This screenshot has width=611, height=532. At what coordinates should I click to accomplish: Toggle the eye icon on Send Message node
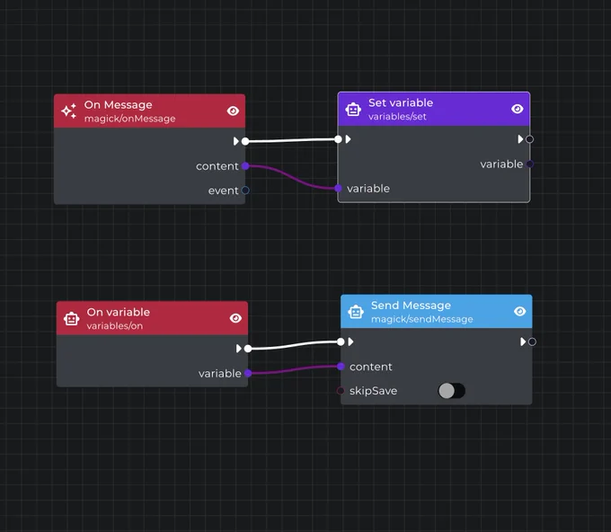pos(520,312)
